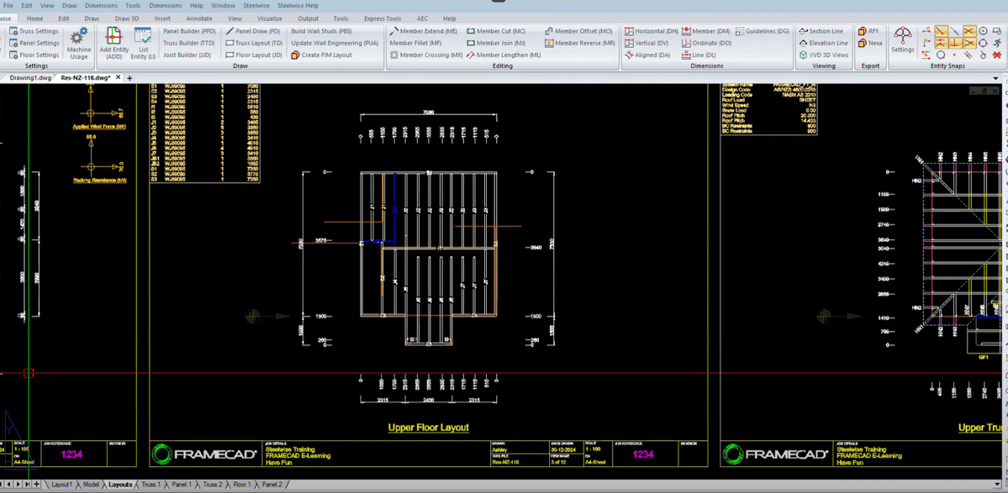Open the List Entity (LI) tool
Screen dimensions: 1008x493
[x=143, y=37]
